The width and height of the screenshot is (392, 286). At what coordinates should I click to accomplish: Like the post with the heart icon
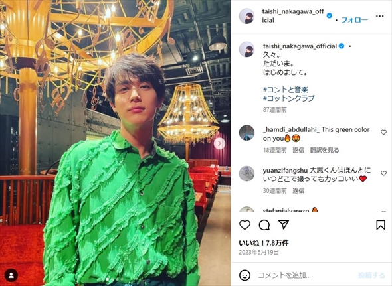point(245,225)
